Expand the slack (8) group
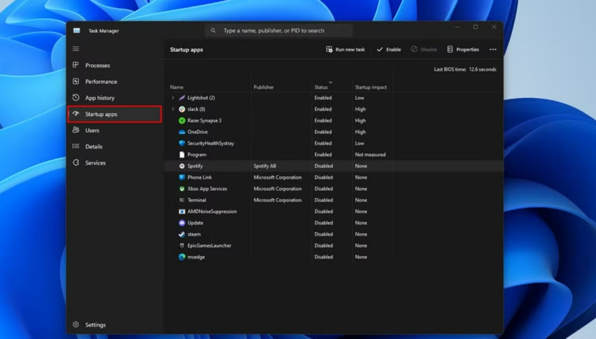The height and width of the screenshot is (339, 596). [173, 109]
